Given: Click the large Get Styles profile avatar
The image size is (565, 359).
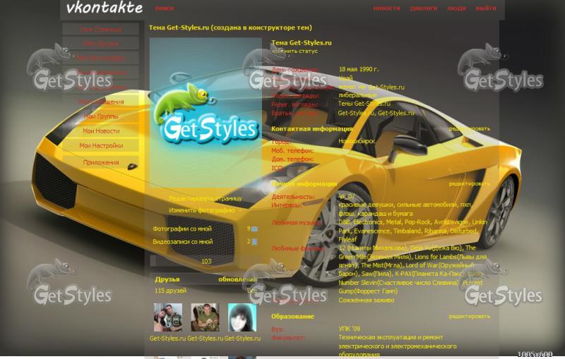Looking at the screenshot, I should (206, 113).
